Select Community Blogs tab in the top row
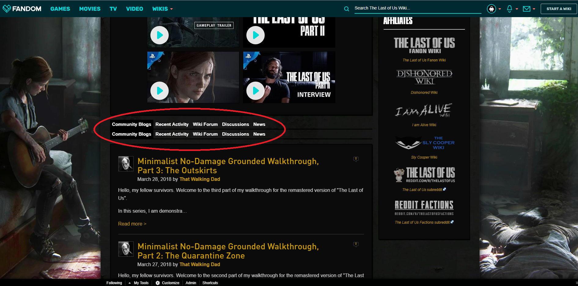The width and height of the screenshot is (578, 286). (131, 124)
